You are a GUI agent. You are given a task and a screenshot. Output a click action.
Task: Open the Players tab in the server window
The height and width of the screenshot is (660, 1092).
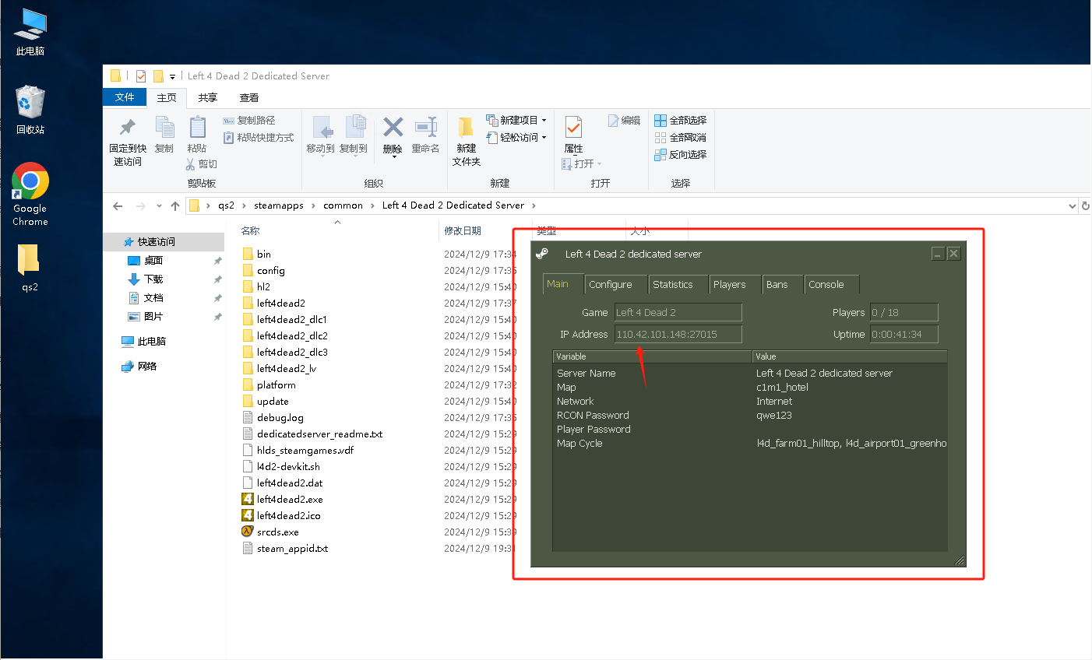(734, 285)
